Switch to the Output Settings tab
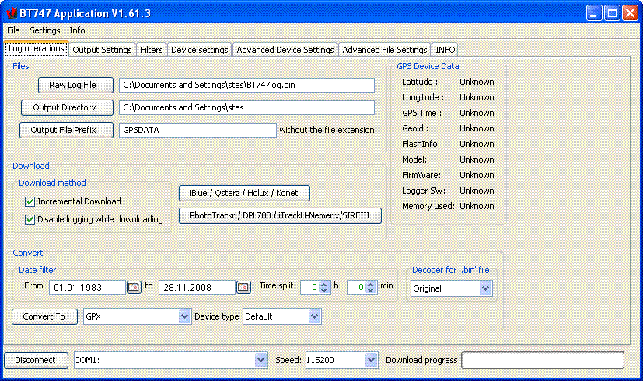643x381 pixels. click(102, 50)
